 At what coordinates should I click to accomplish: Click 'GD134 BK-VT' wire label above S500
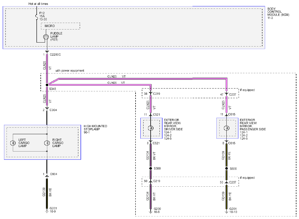pyautogui.click(x=151, y=155)
